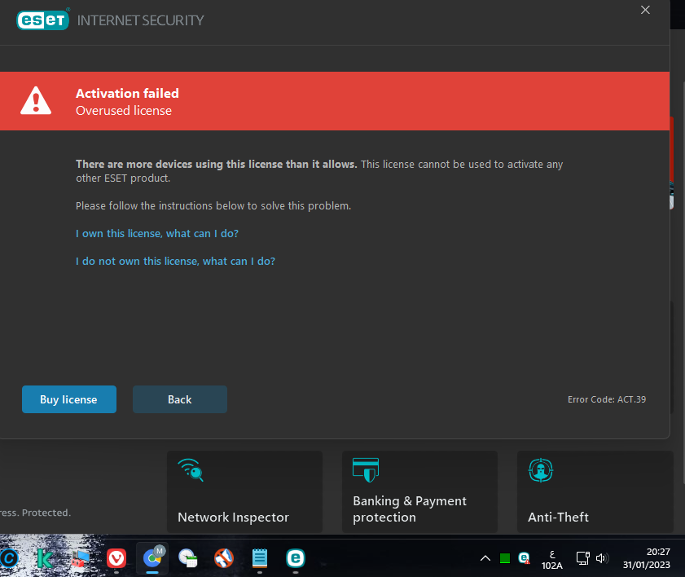Viewport: 685px width, 577px height.
Task: Go back with the Back button
Action: point(179,399)
